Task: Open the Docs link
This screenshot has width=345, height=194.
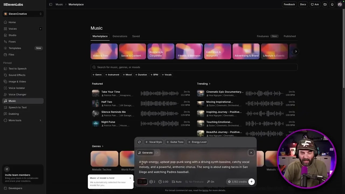Action: coord(303,4)
